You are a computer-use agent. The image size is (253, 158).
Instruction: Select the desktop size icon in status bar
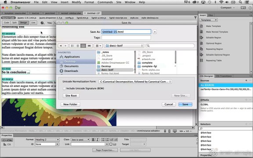pyautogui.click(x=174, y=131)
